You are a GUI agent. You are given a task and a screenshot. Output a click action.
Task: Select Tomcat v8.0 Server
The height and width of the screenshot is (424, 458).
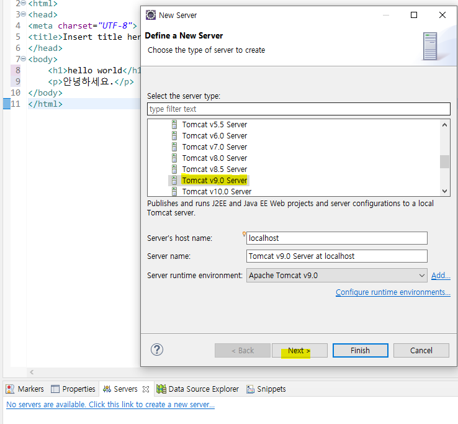pos(214,158)
